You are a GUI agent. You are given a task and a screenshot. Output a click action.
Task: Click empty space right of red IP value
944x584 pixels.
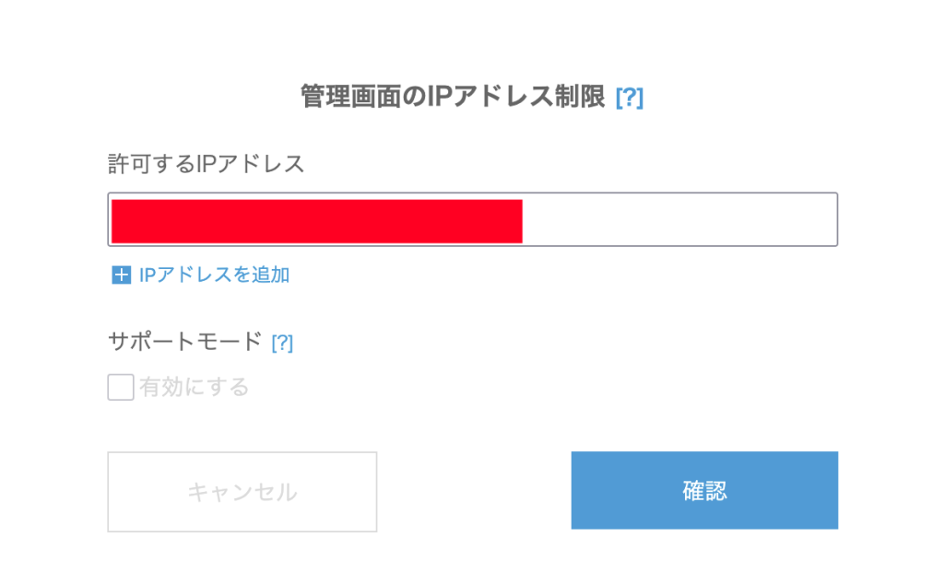point(678,220)
